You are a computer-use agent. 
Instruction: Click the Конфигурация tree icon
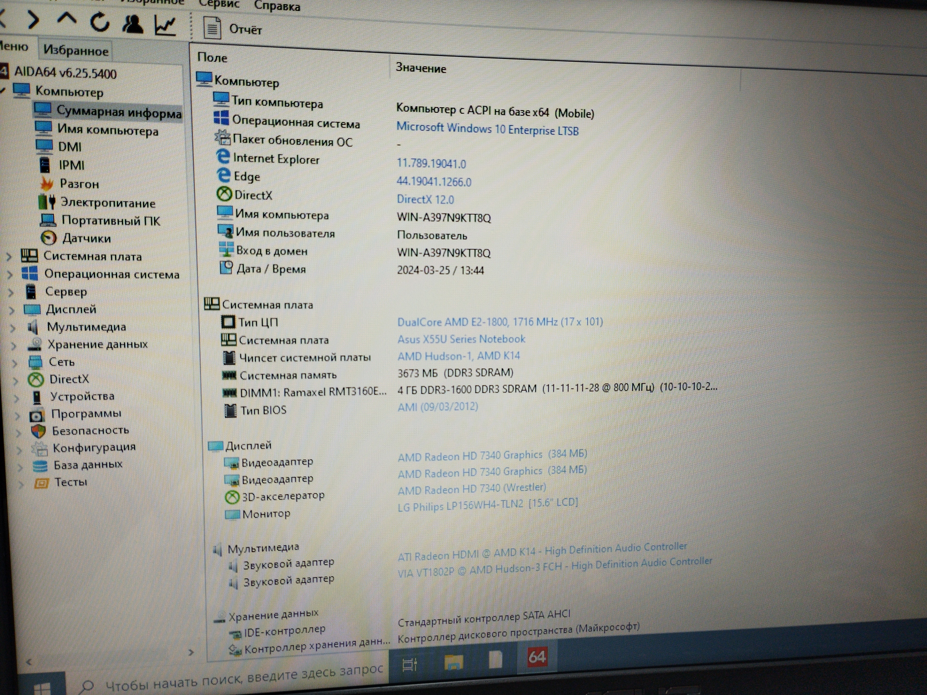40,448
